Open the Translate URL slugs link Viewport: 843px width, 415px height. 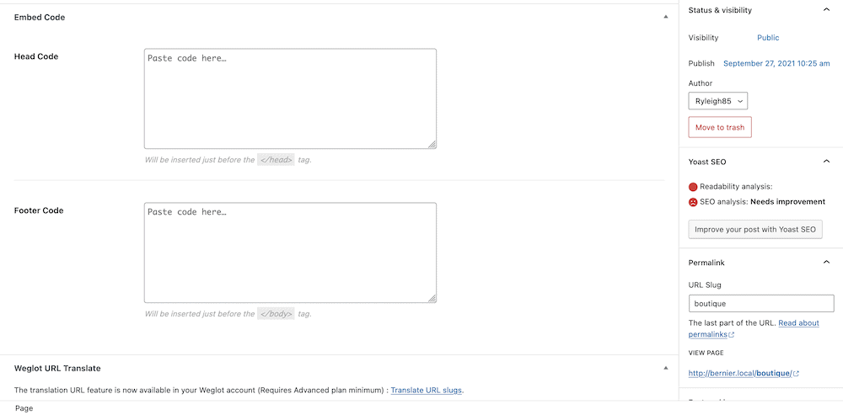click(427, 391)
